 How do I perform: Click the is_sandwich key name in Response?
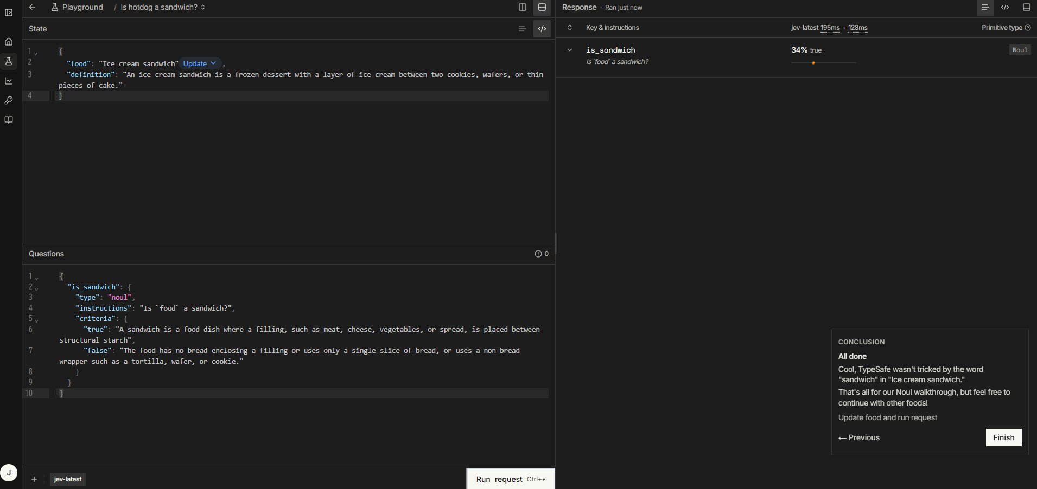coord(610,50)
